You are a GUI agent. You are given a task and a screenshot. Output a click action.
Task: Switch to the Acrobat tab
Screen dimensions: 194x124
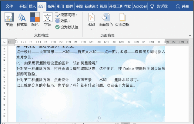click(x=140, y=6)
